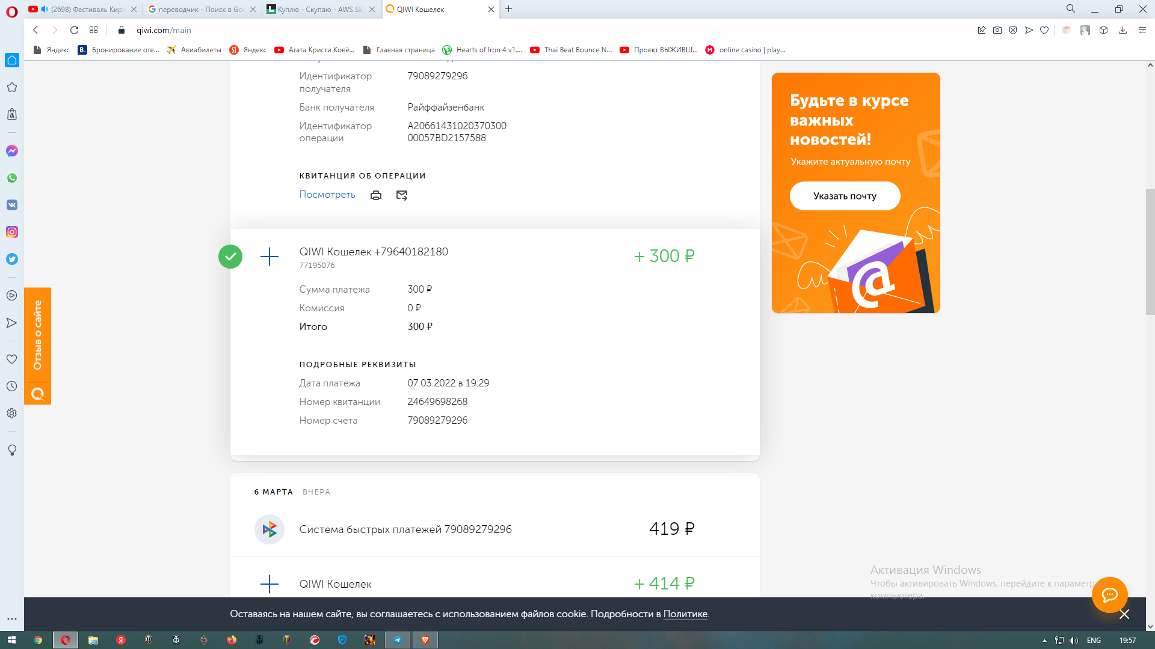Click the site lock security icon

click(x=122, y=30)
